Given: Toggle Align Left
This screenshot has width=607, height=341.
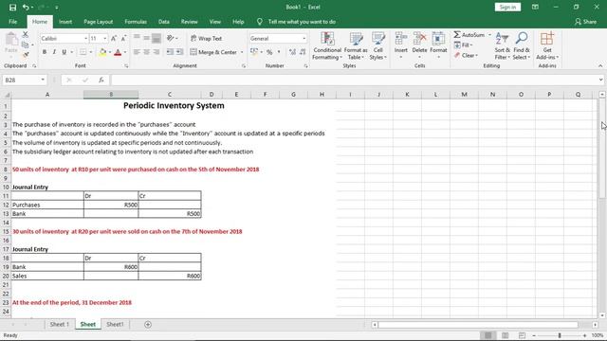Looking at the screenshot, I should click(x=137, y=52).
